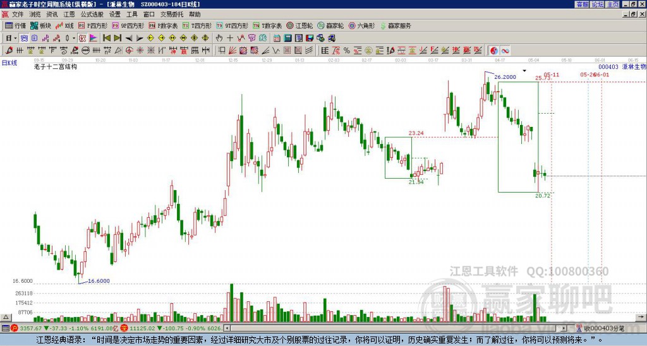This screenshot has width=647, height=346.
Task: Click the 客服 button in title bar
Action: coord(582,4)
